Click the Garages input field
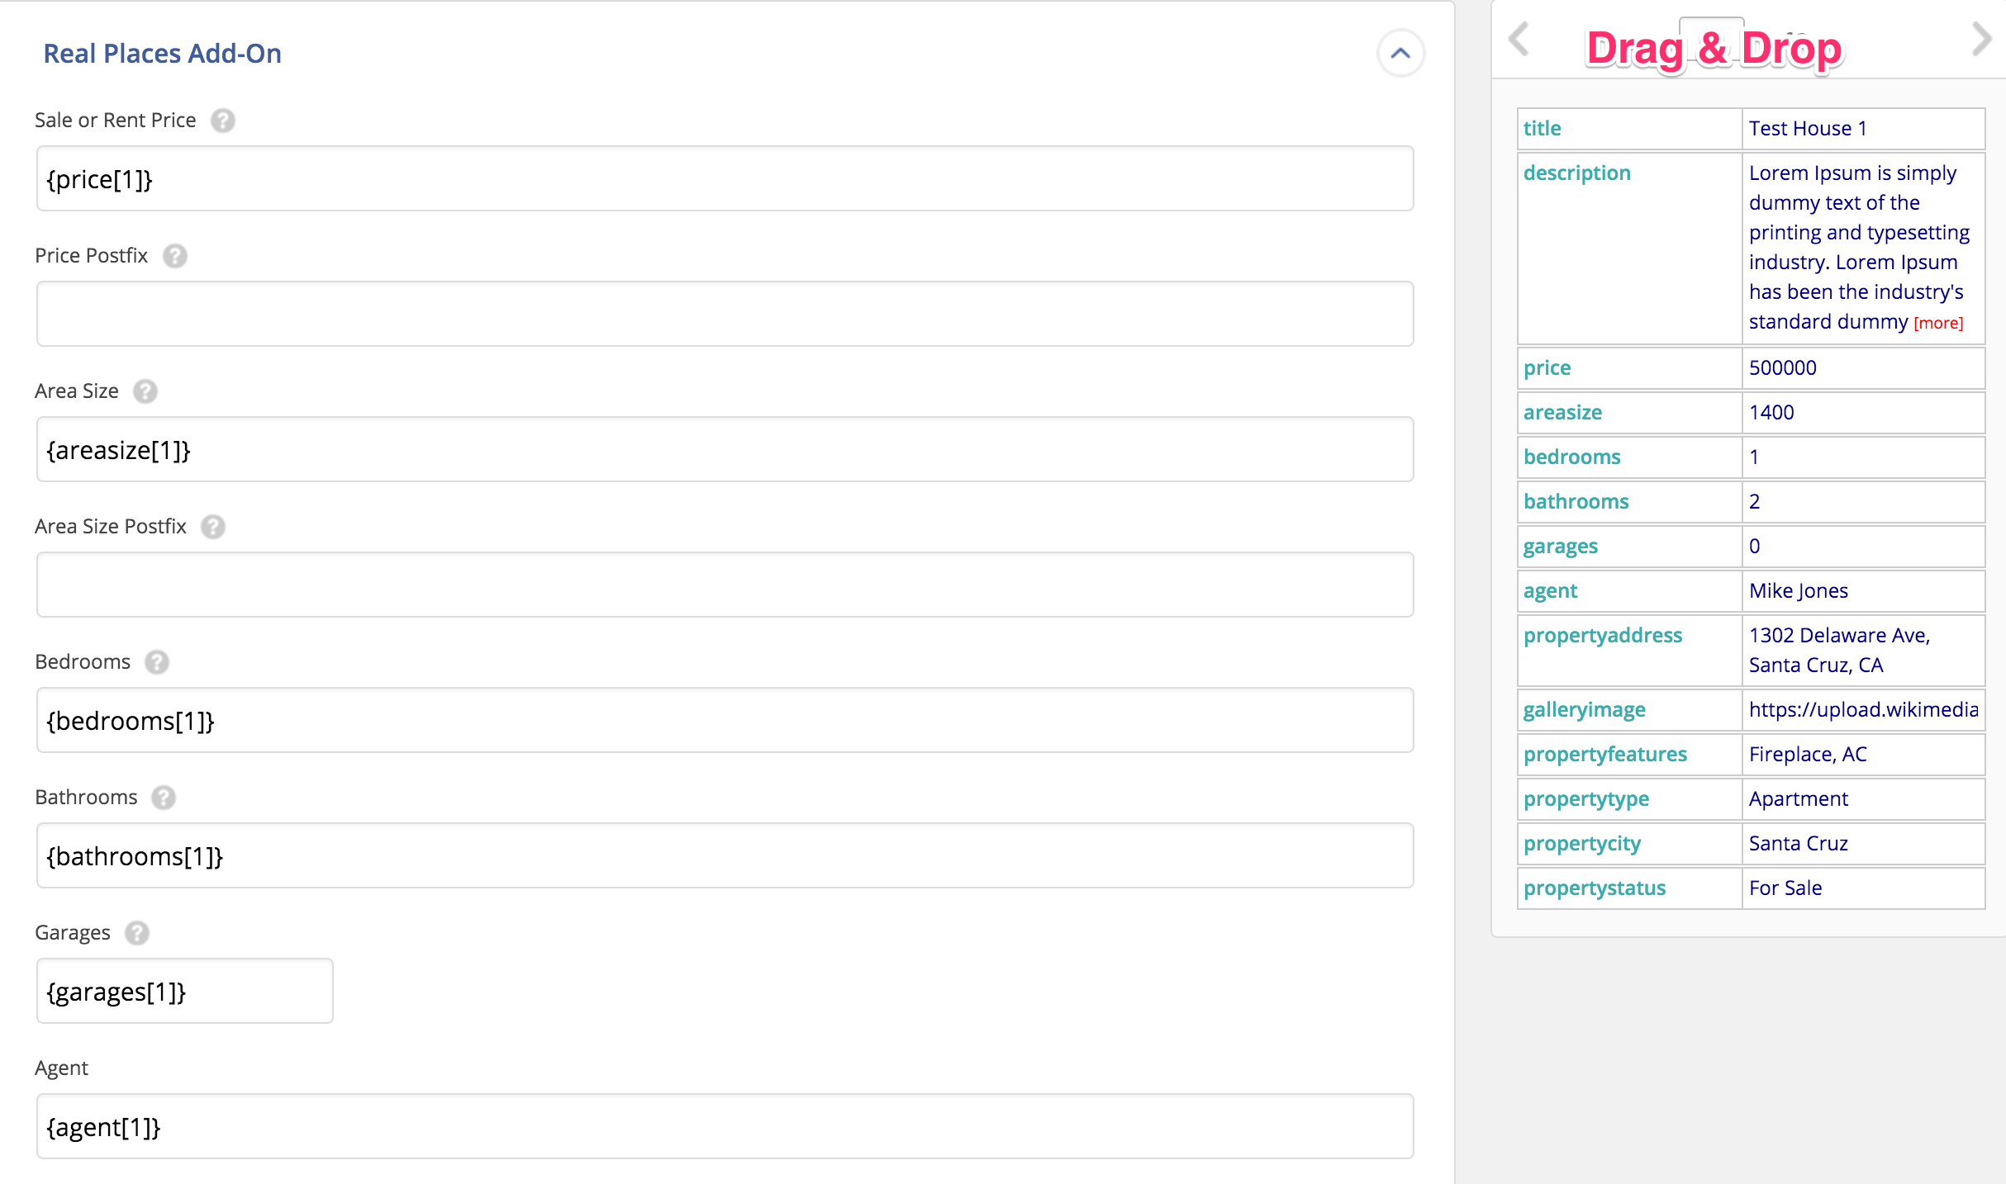This screenshot has width=2006, height=1184. [x=185, y=992]
